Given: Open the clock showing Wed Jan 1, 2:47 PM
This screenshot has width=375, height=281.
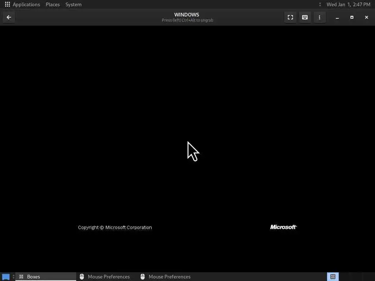Looking at the screenshot, I should coord(348,4).
